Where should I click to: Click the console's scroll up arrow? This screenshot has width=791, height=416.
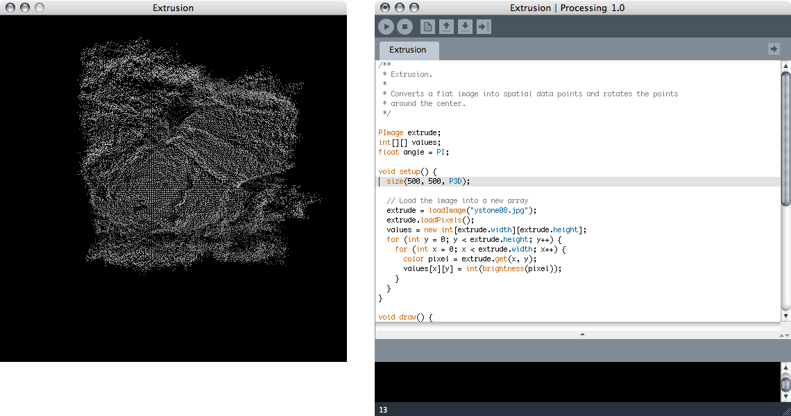coord(785,367)
